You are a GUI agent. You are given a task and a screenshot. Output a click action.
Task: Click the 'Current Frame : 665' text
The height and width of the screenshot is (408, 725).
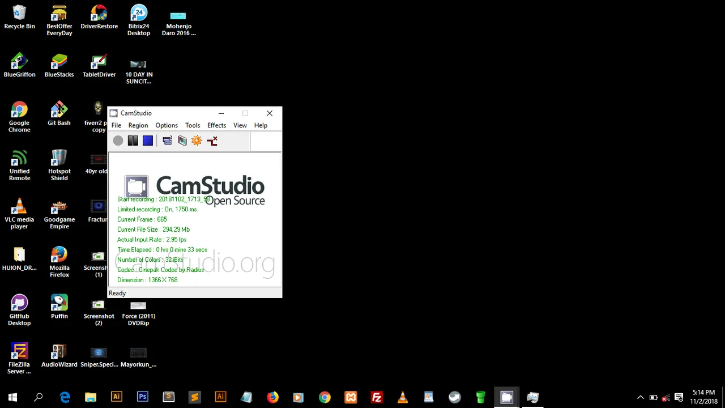click(142, 219)
